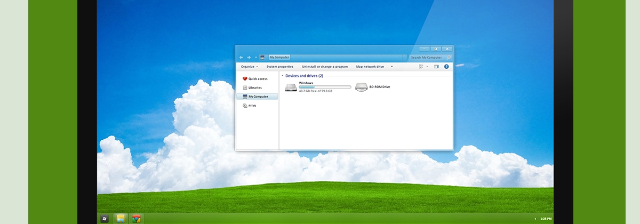640x224 pixels.
Task: Go forward with the right arrow button
Action: point(249,57)
